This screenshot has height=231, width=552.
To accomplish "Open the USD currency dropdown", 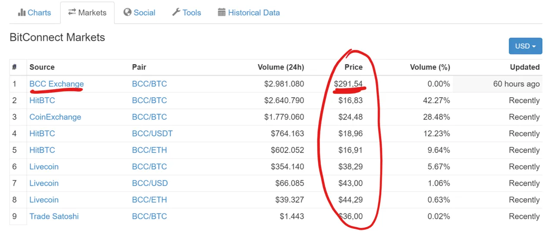I will tap(525, 46).
